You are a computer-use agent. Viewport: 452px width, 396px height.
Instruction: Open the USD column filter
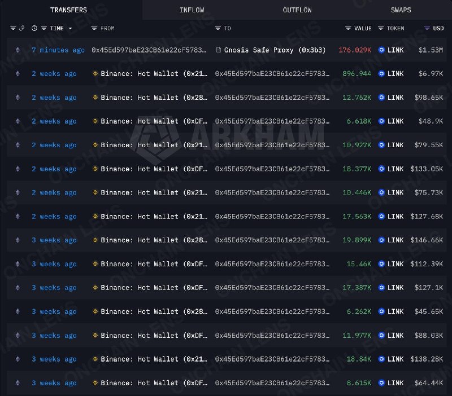(427, 28)
